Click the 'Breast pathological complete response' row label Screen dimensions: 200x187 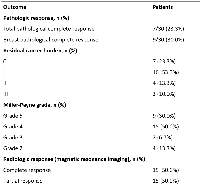pyautogui.click(x=51, y=40)
